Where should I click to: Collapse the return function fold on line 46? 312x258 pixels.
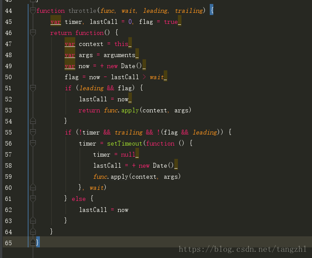33,33
